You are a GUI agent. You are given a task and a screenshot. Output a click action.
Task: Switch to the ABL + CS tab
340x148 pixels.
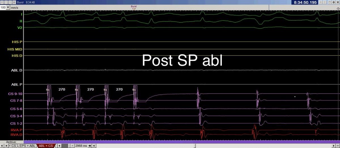tap(46, 146)
